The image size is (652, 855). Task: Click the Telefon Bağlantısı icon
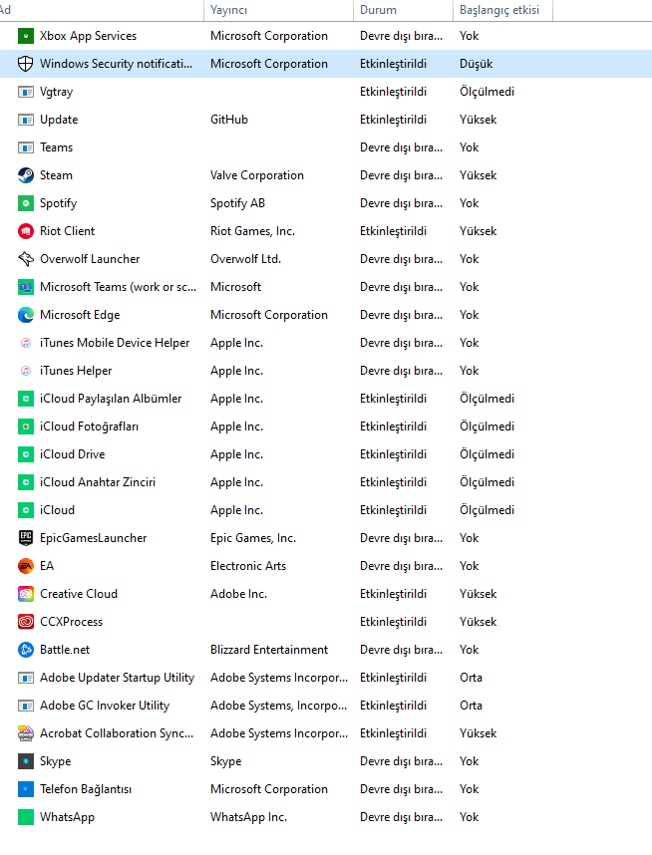(x=26, y=789)
